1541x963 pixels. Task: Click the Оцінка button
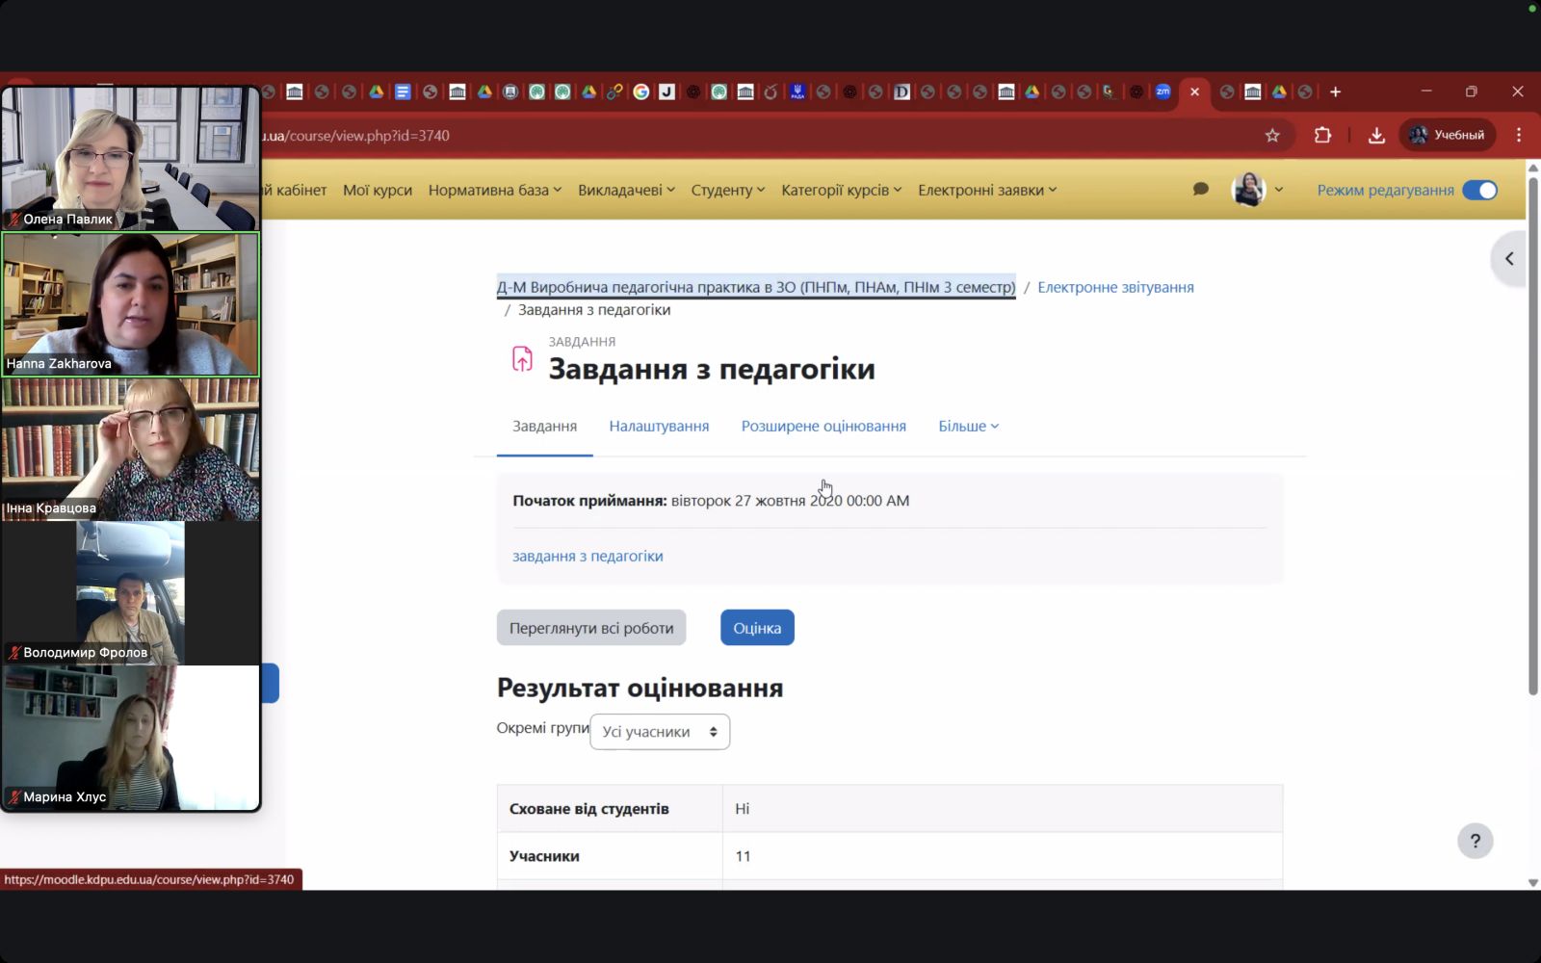757,627
